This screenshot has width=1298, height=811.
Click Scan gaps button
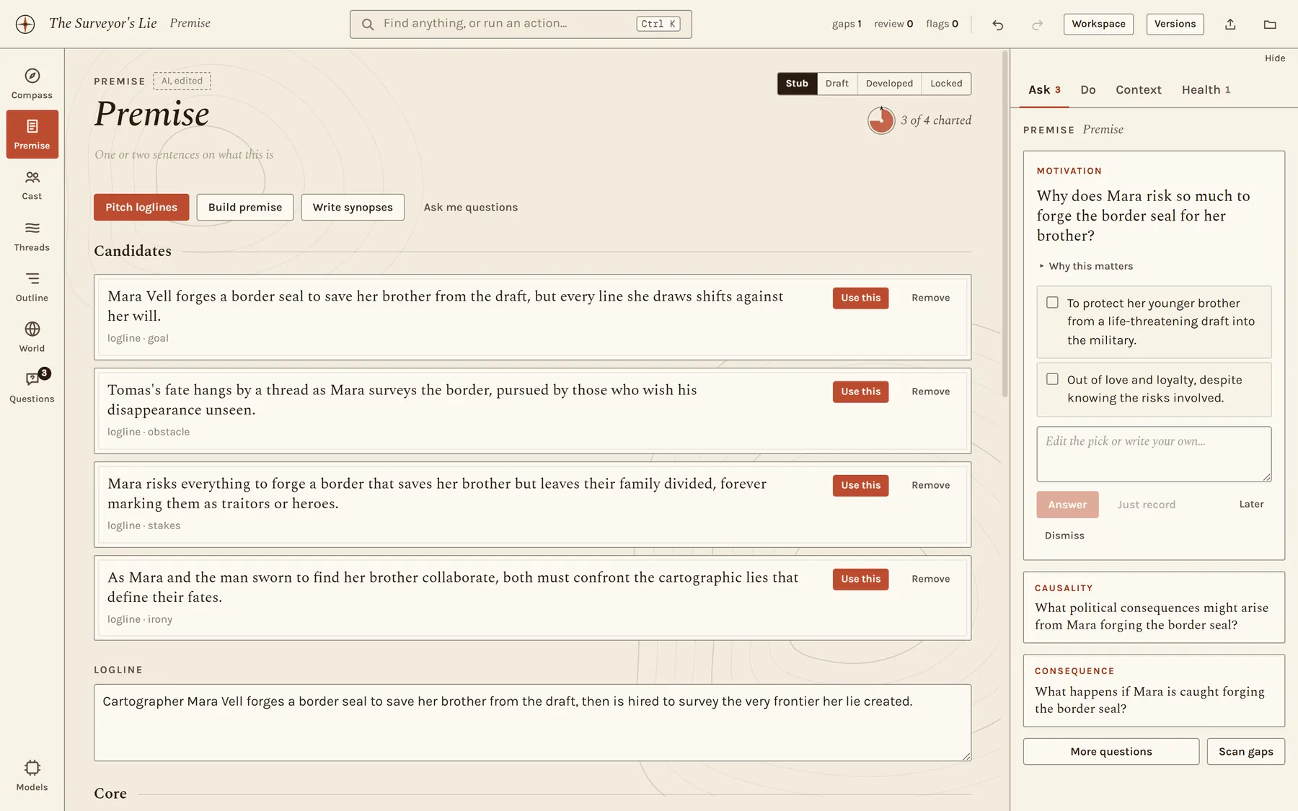[1245, 751]
